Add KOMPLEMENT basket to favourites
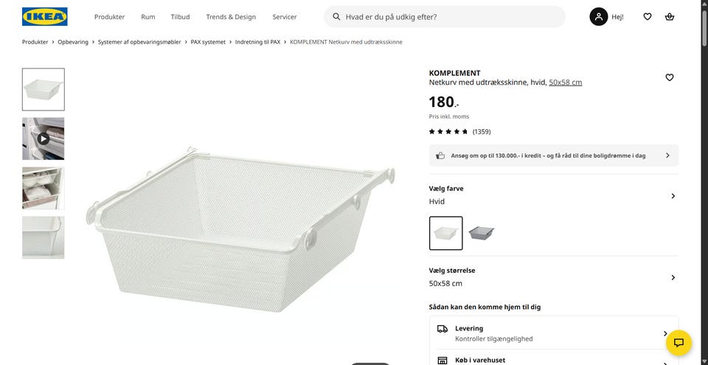Image resolution: width=708 pixels, height=365 pixels. point(669,77)
